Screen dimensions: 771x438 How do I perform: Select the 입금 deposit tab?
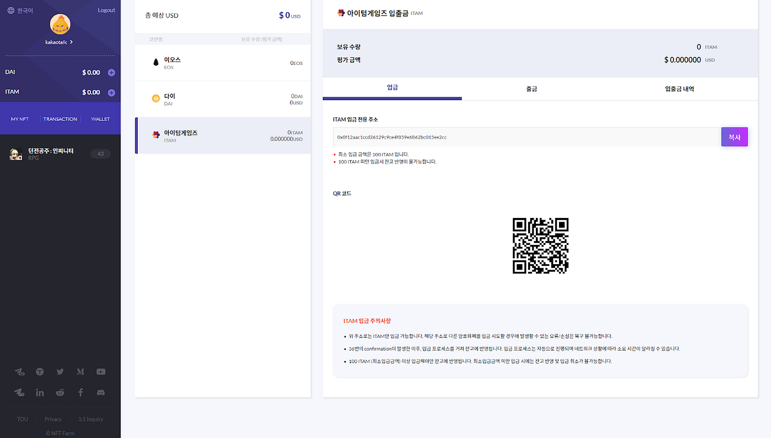tap(392, 88)
